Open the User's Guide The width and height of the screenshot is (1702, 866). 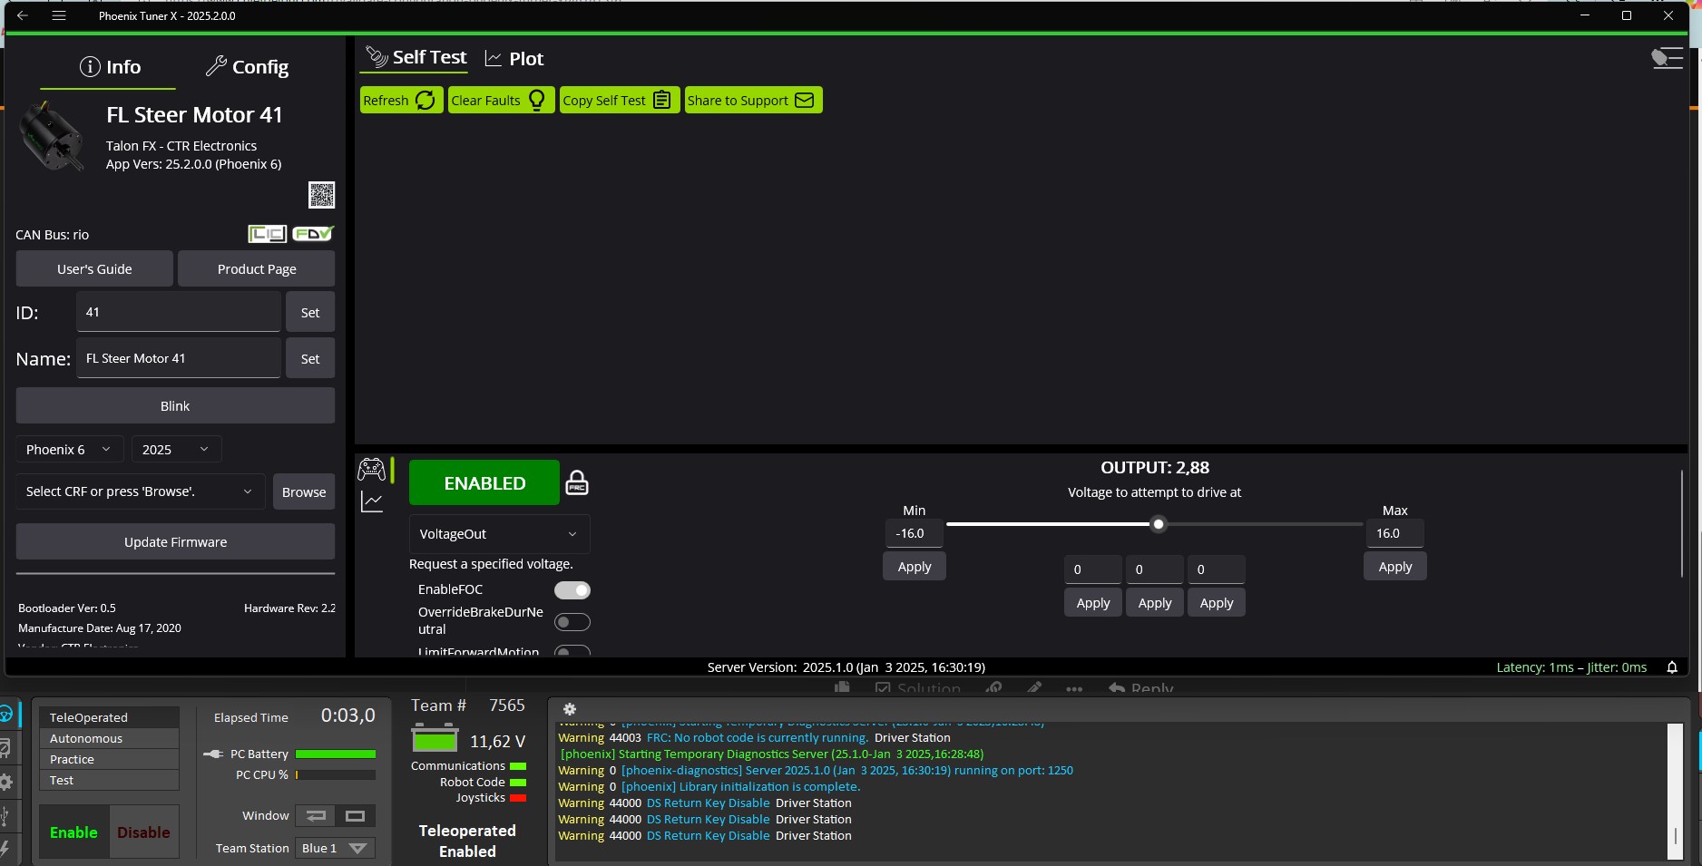[x=94, y=268]
